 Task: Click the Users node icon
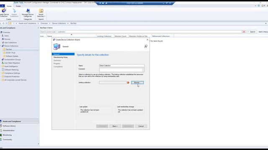click(x=3, y=36)
